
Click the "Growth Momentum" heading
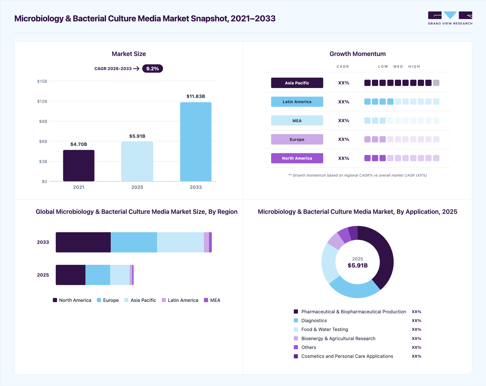click(x=358, y=54)
